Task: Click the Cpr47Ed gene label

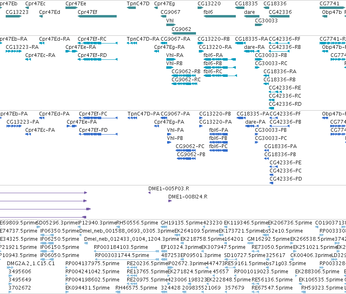Action: point(50,12)
